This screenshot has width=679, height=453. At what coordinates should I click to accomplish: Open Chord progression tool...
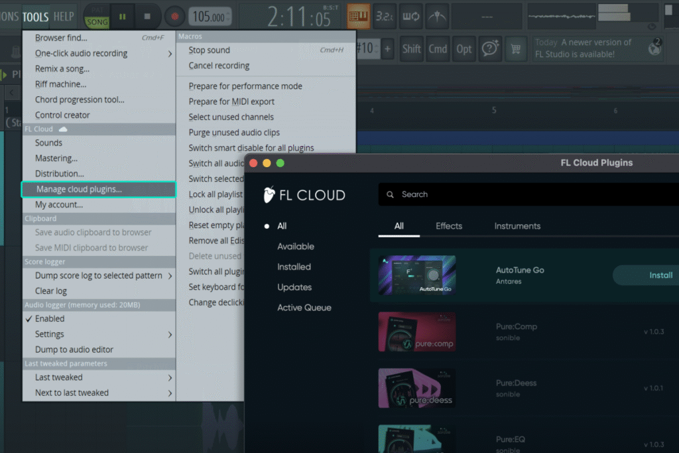[99, 99]
